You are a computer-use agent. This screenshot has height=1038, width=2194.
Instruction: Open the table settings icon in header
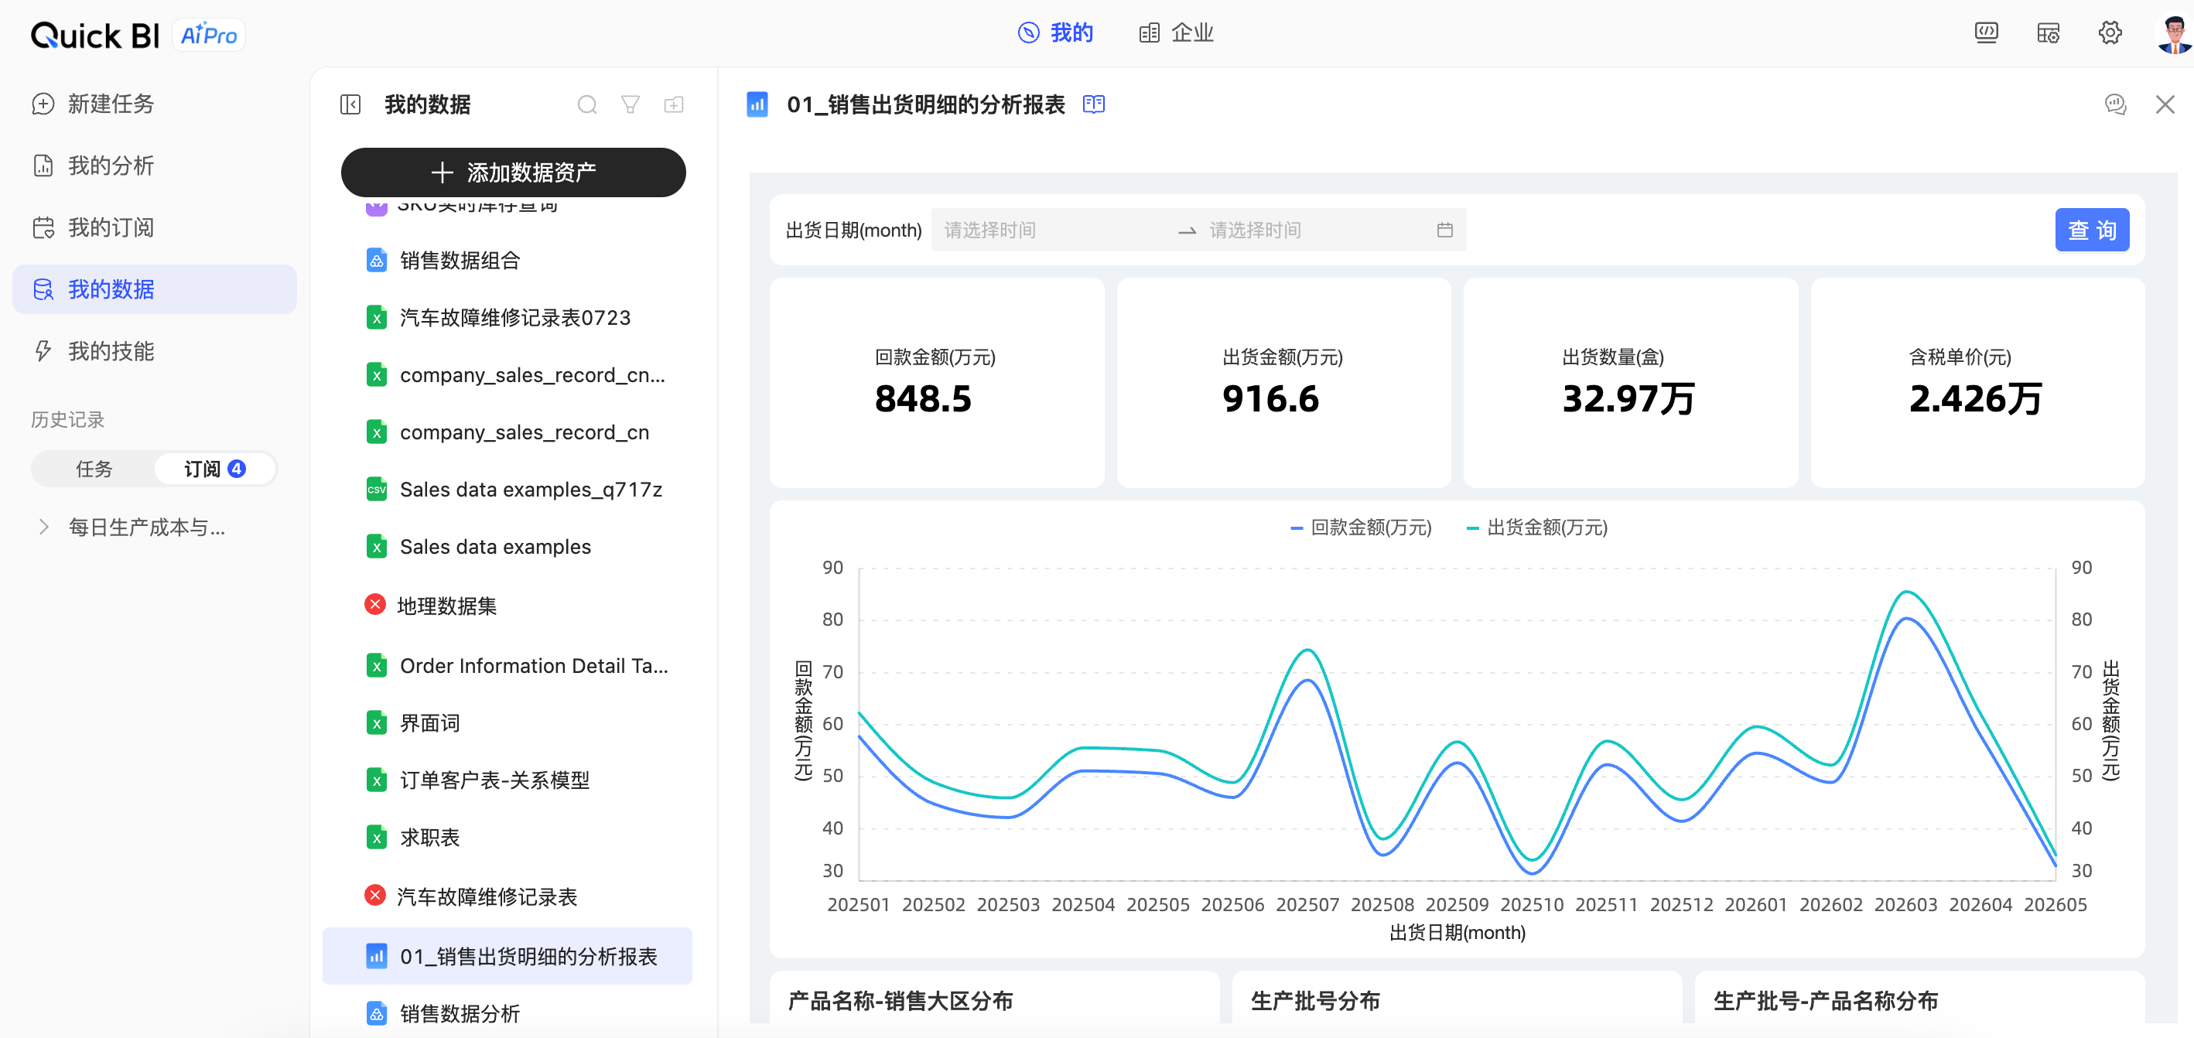click(2048, 33)
